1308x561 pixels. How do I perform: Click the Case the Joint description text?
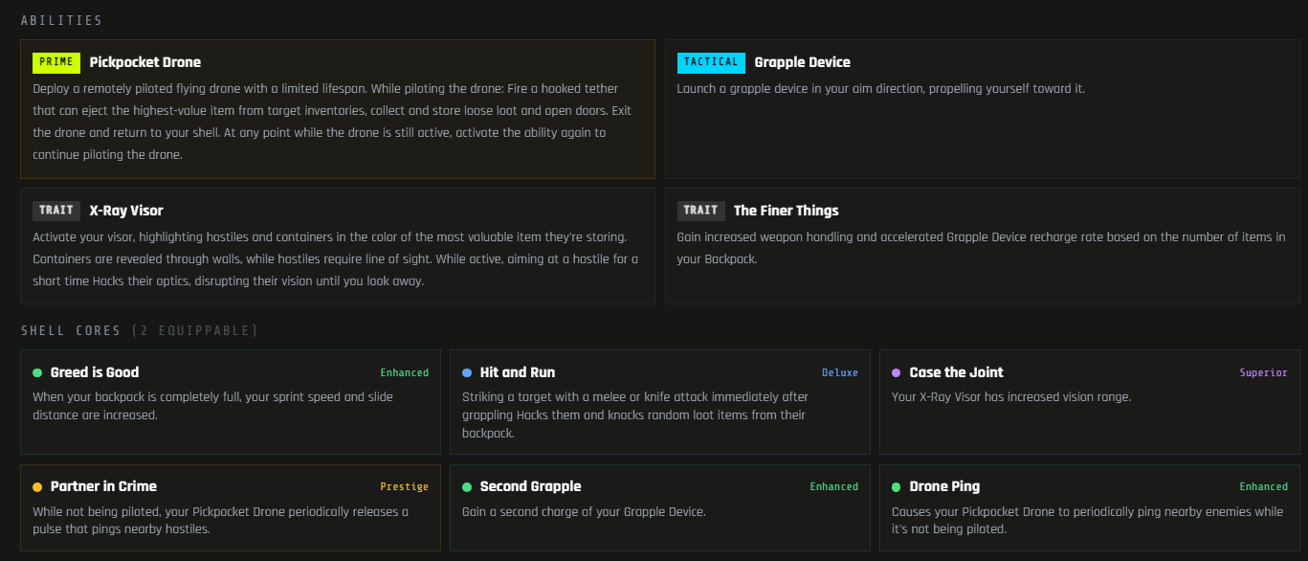(x=1011, y=396)
